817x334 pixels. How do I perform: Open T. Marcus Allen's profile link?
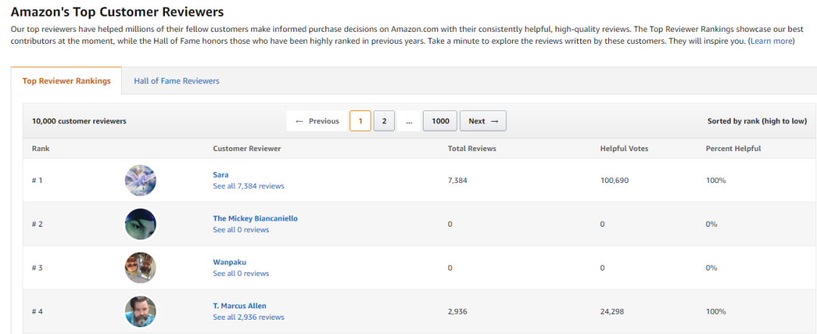[239, 306]
